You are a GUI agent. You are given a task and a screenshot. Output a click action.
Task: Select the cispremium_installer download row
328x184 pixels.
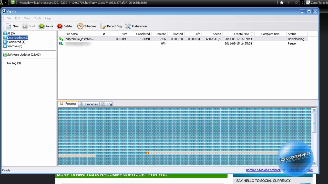pyautogui.click(x=183, y=39)
